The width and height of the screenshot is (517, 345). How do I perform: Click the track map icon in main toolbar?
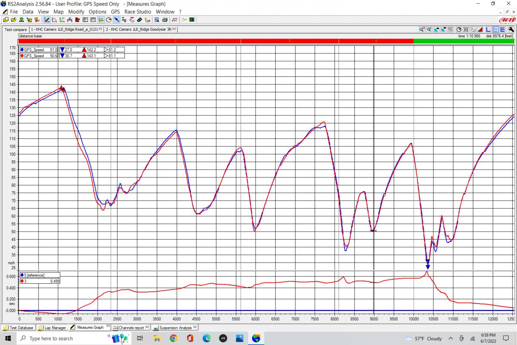[x=148, y=19]
